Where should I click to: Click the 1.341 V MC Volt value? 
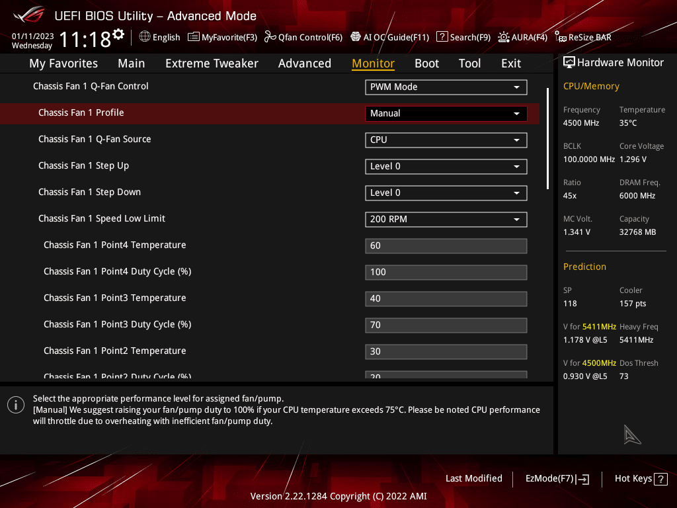pos(577,232)
